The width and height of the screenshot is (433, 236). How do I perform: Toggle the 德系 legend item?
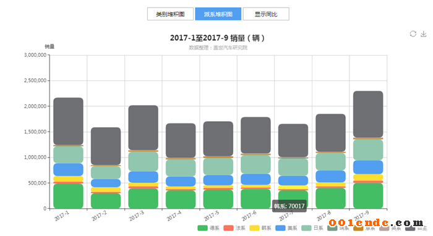coord(208,228)
